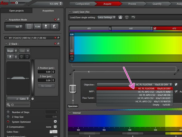Click the download-arrow acquisition mode icon
The height and width of the screenshot is (137, 182).
pyautogui.click(x=46, y=27)
